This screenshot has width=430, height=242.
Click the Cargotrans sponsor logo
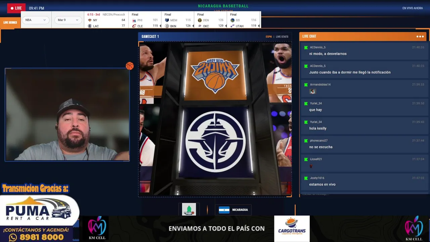coord(292,229)
